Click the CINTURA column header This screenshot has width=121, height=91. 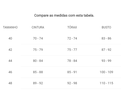coord(38,27)
